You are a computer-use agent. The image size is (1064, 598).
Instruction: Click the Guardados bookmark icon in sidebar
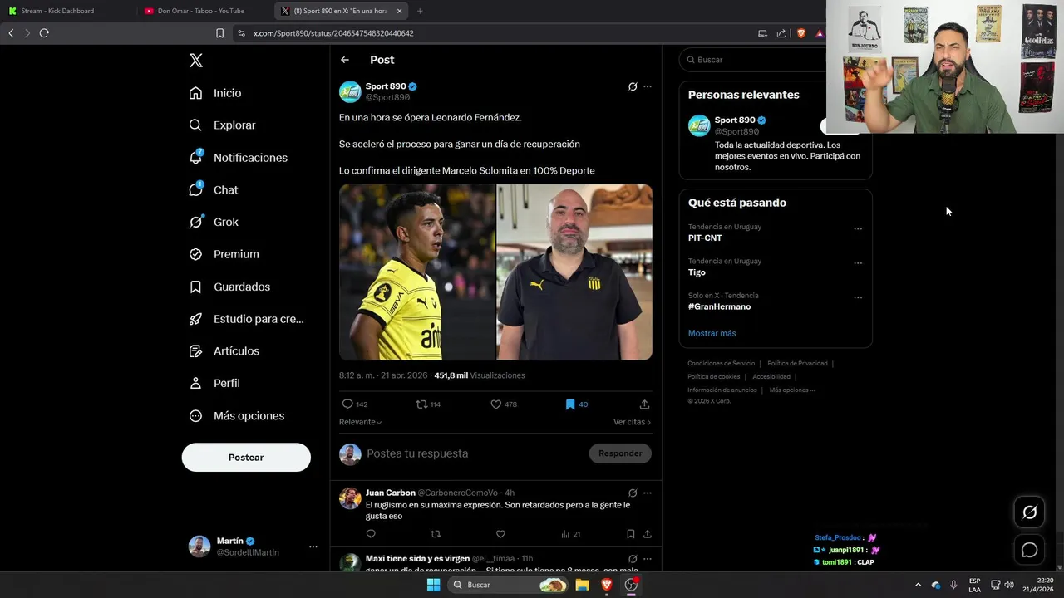coord(195,287)
